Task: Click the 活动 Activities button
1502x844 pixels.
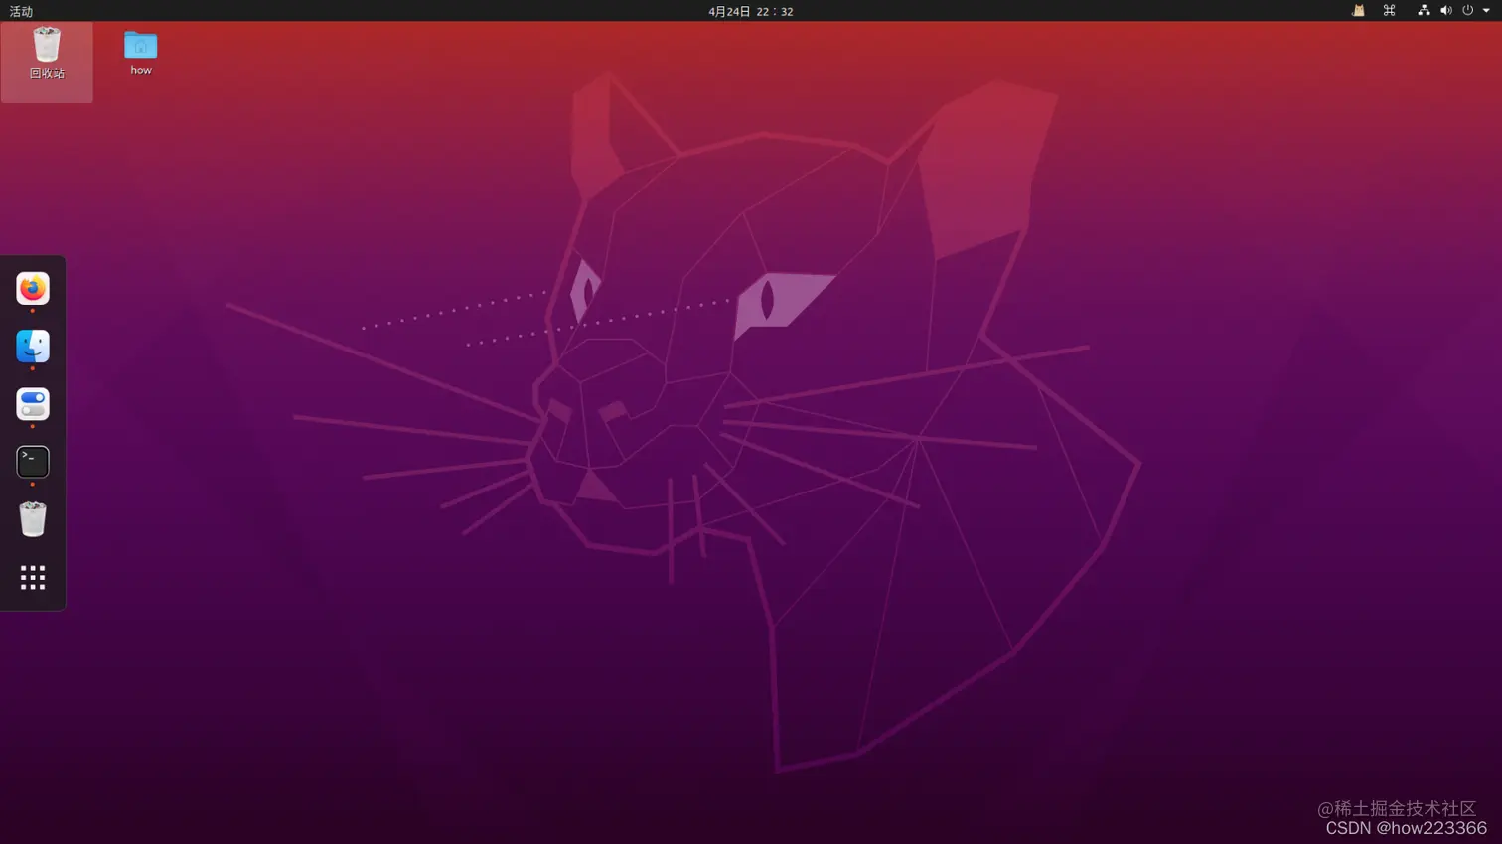Action: pos(21,11)
